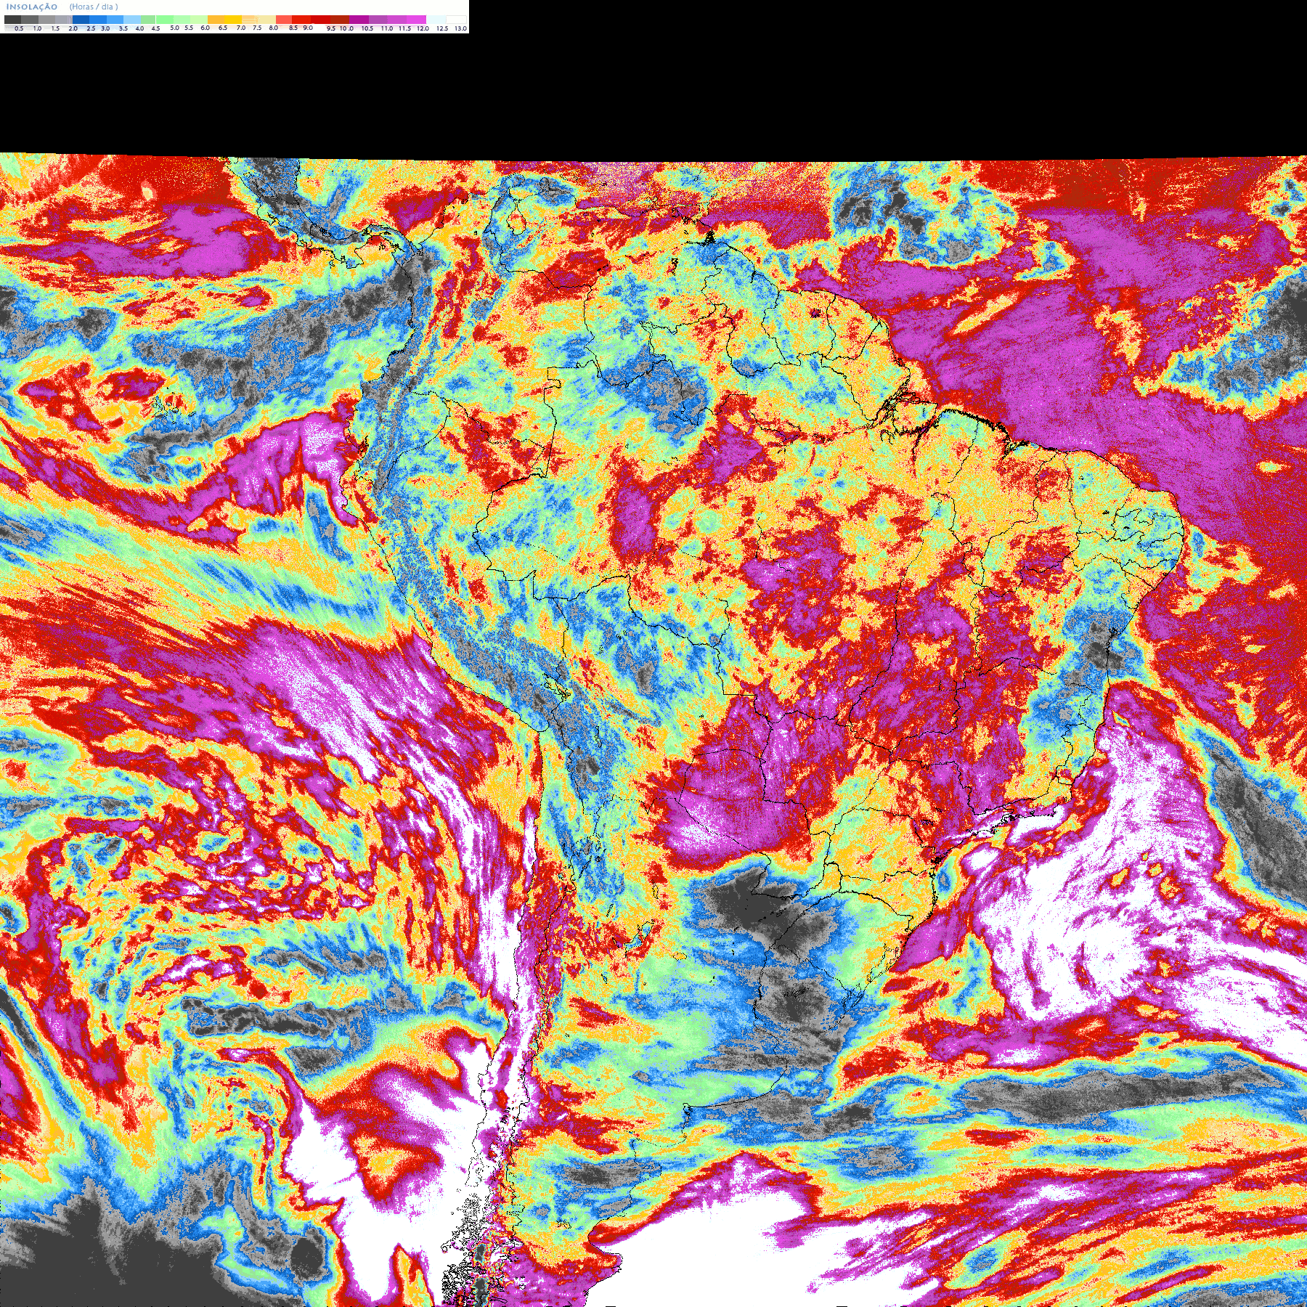Select the bright magenta swatch between 11.5 and 12.0
The image size is (1307, 1307).
pos(416,20)
